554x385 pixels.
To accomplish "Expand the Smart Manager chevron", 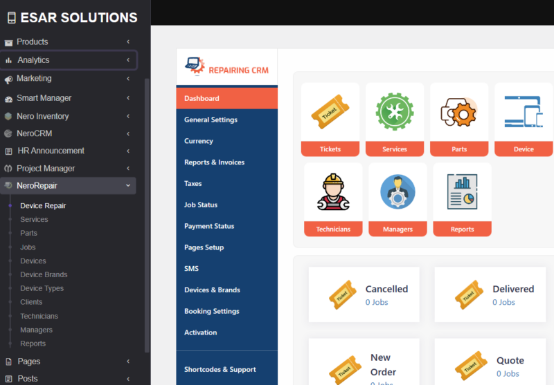I will (128, 97).
